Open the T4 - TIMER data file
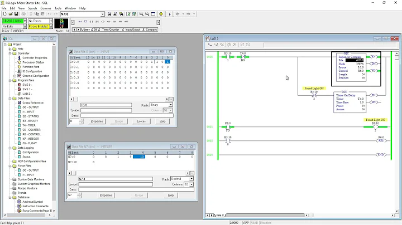Screen dimensions: 402x225 (29, 125)
